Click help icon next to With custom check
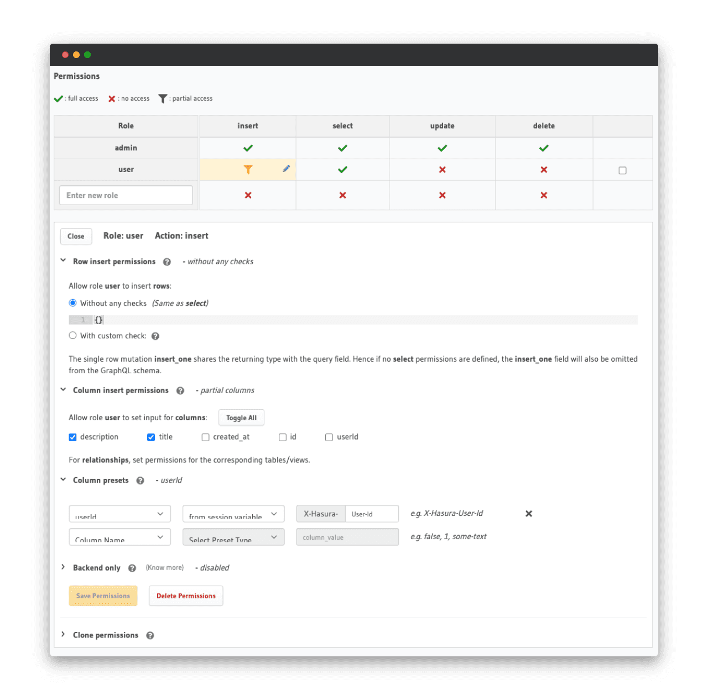Image resolution: width=708 pixels, height=700 pixels. point(155,336)
